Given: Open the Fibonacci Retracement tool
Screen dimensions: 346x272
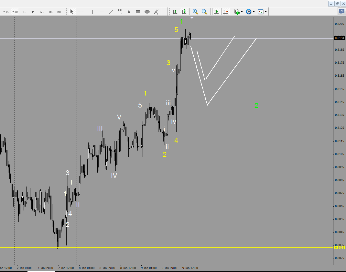Looking at the screenshot, I should point(120,12).
